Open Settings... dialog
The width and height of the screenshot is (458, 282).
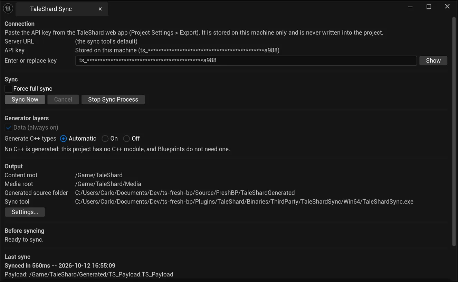[x=25, y=212]
